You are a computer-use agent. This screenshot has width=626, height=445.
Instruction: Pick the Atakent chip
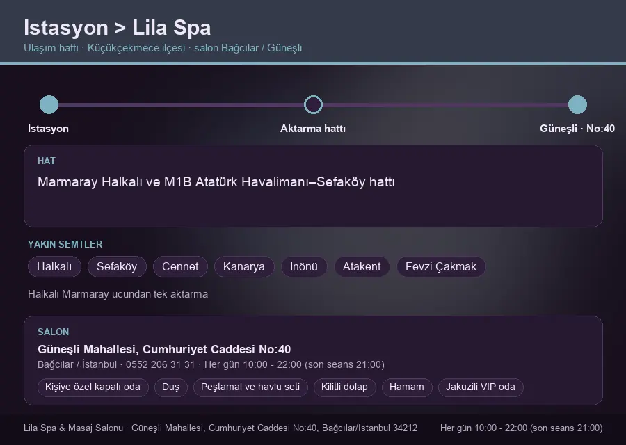coord(362,266)
